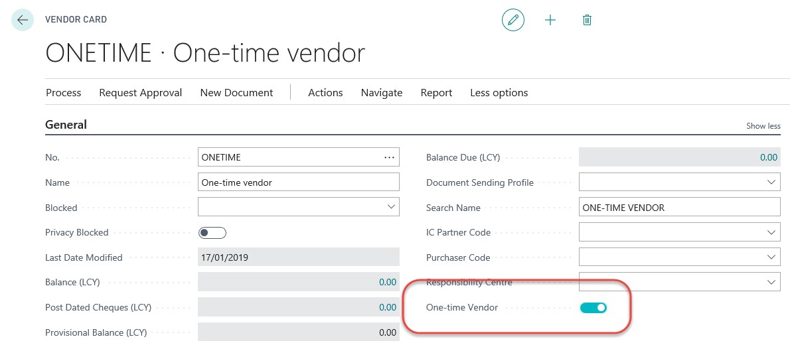Open the Process menu
Screen dimensions: 790x347
(64, 93)
